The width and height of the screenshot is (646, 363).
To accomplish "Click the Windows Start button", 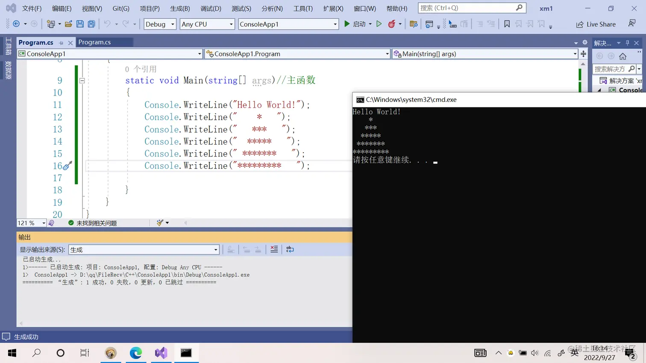I will tap(12, 353).
